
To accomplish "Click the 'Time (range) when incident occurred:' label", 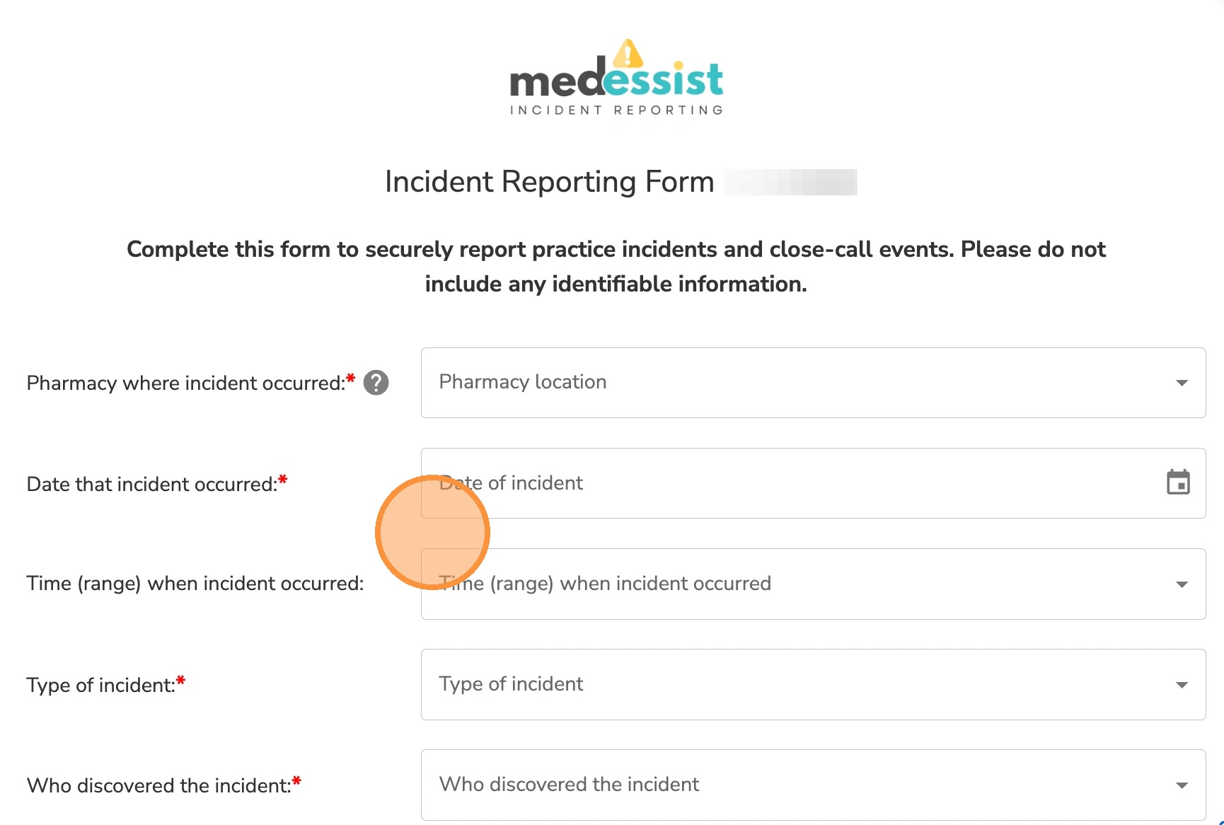I will tap(195, 584).
